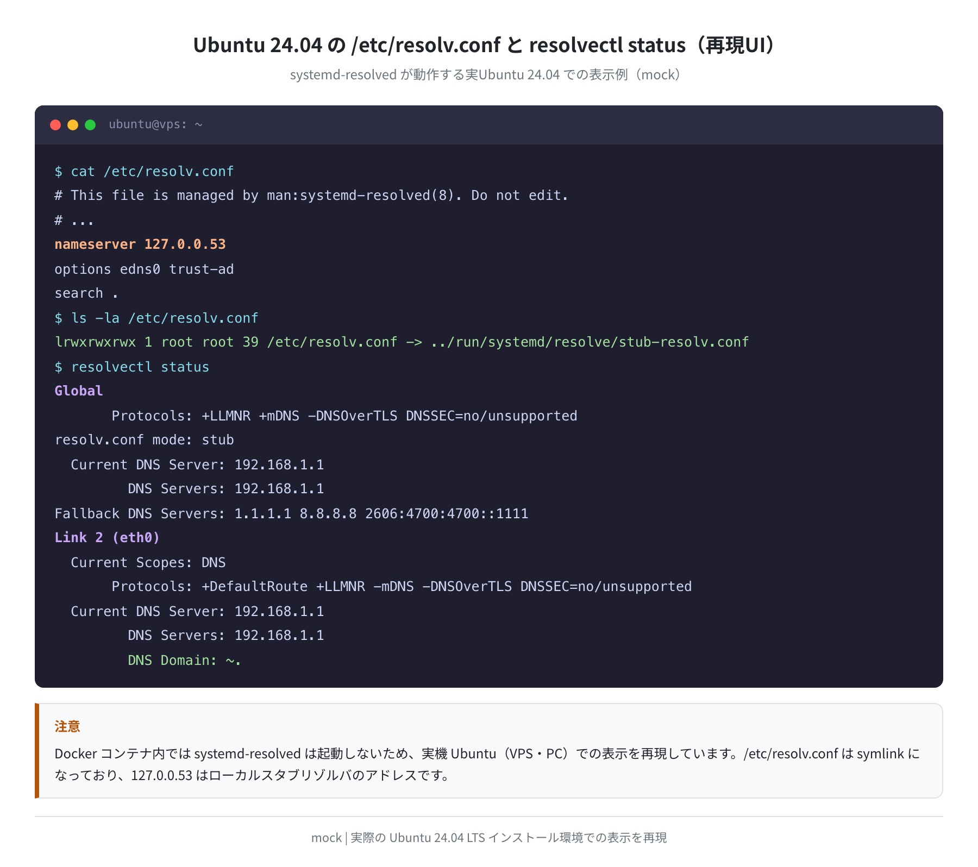Click the note paragraph beginning "Docker コンテナ内では"

[x=487, y=764]
